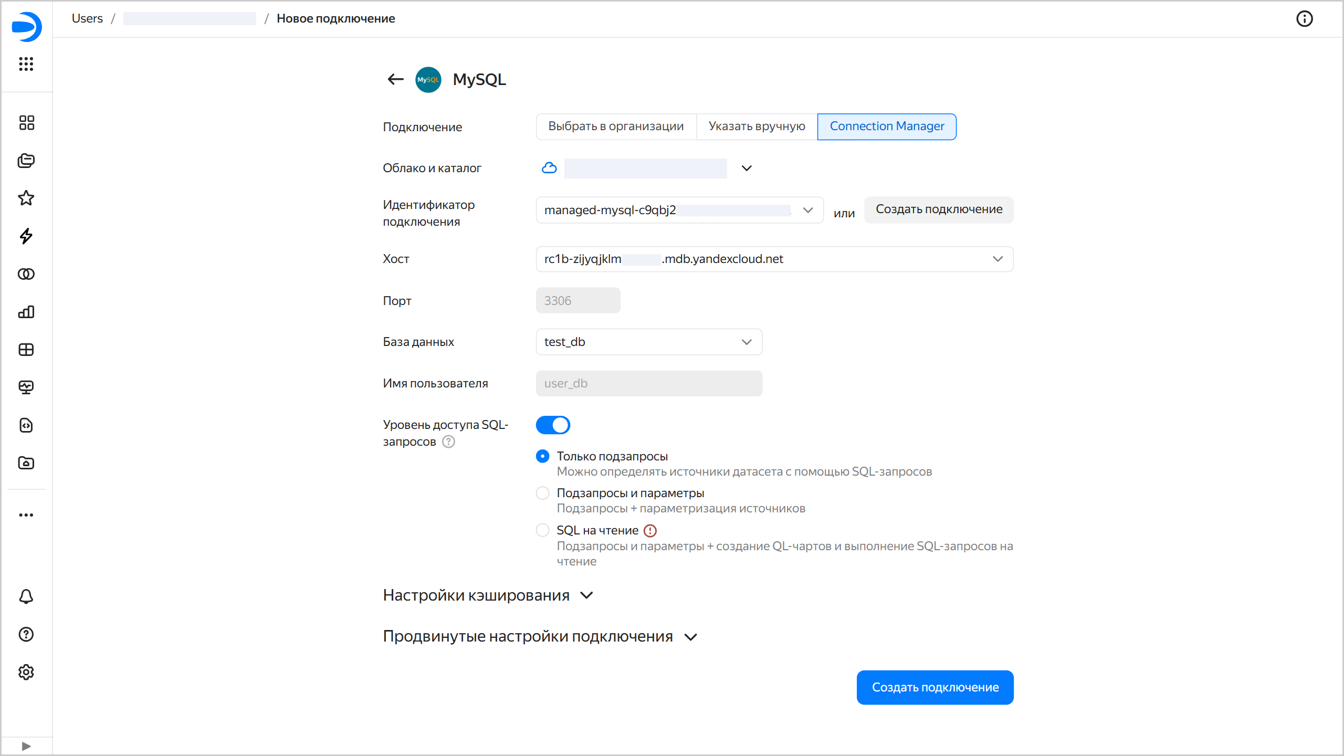This screenshot has height=756, width=1344.
Task: Click the help question mark in sidebar
Action: point(26,634)
